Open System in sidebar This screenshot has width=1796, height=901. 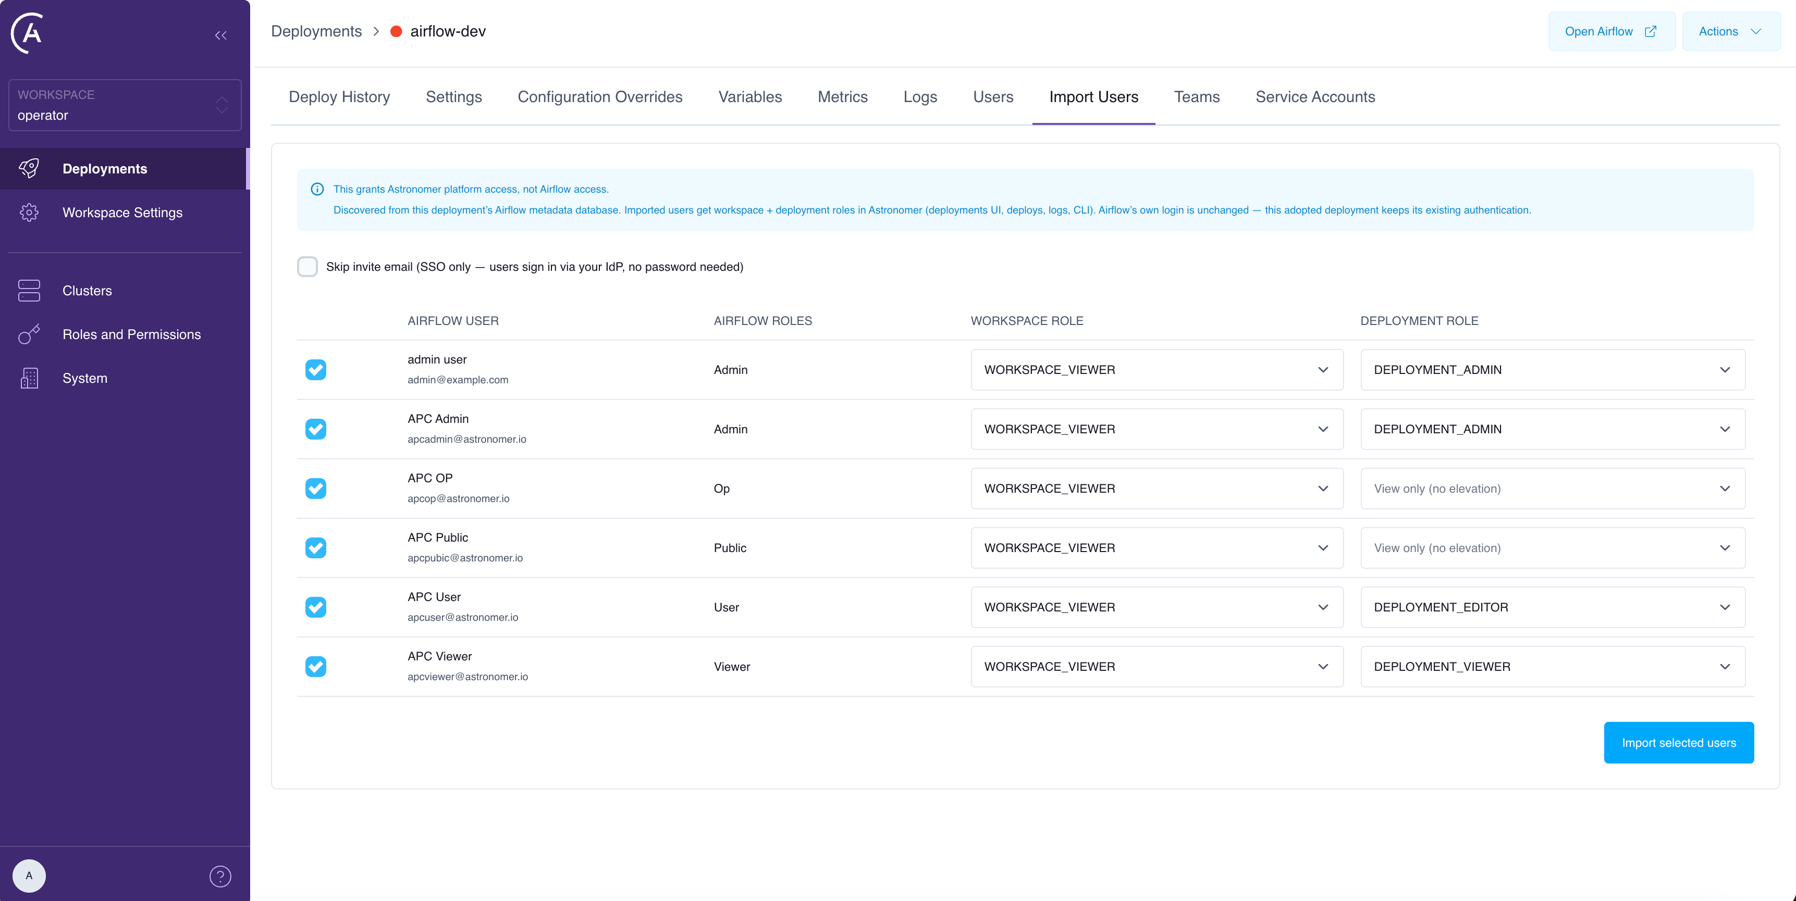pyautogui.click(x=125, y=379)
